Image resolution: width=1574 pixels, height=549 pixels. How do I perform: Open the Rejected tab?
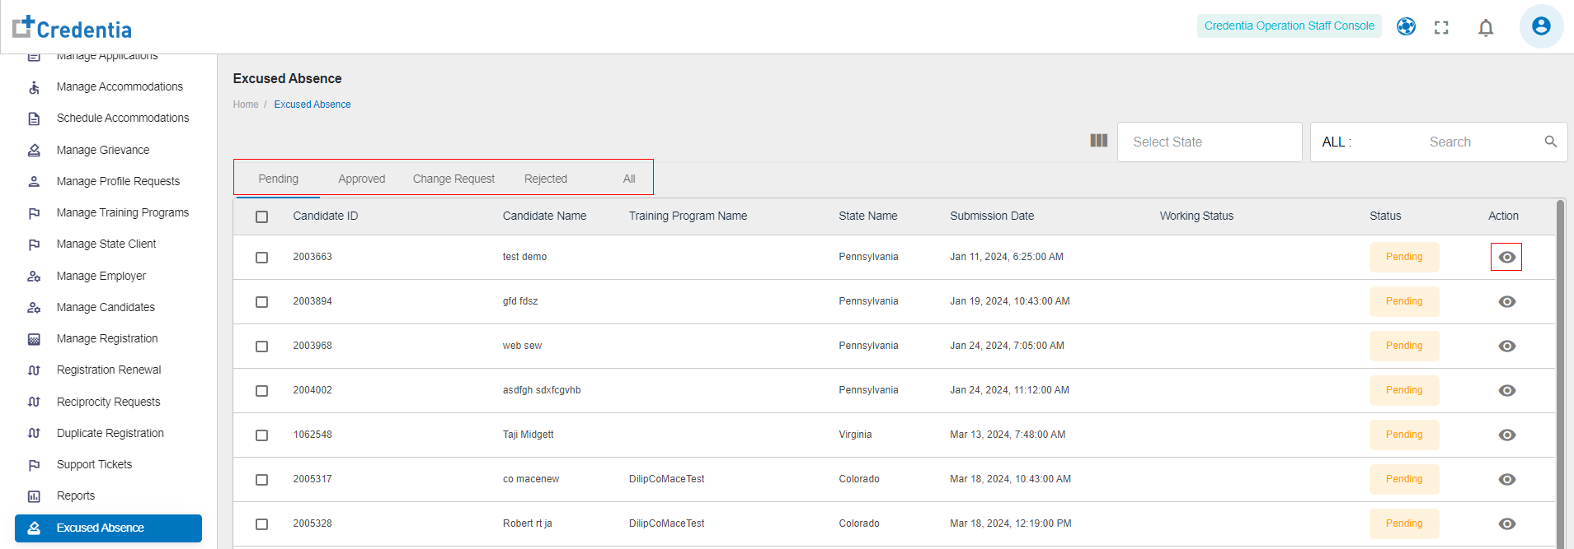click(545, 179)
